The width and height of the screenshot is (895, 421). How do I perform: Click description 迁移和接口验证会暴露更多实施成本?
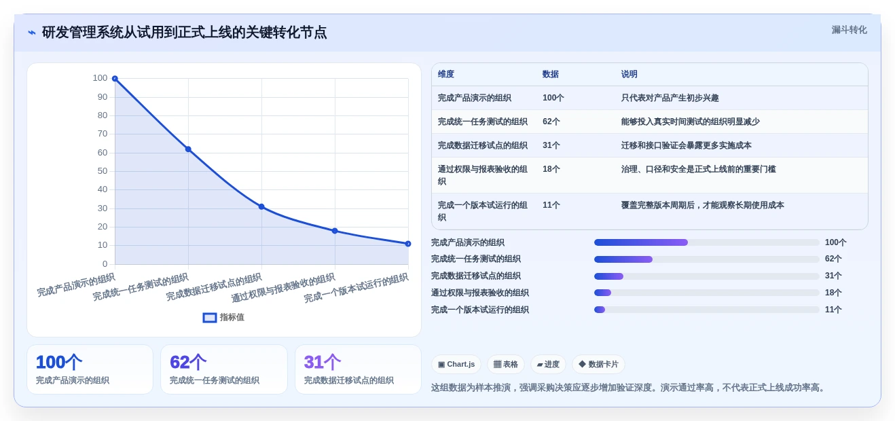[687, 145]
